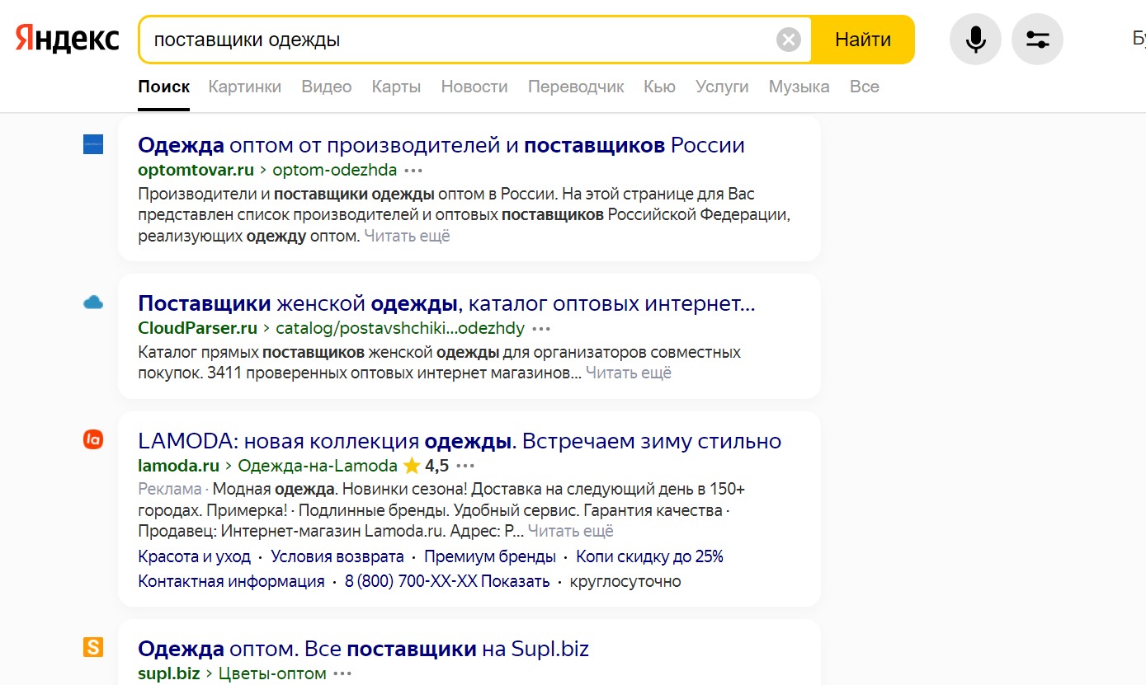Expand 'Читать ещё' in CloudParser snippet
Screen dimensions: 1146x685
pos(629,373)
